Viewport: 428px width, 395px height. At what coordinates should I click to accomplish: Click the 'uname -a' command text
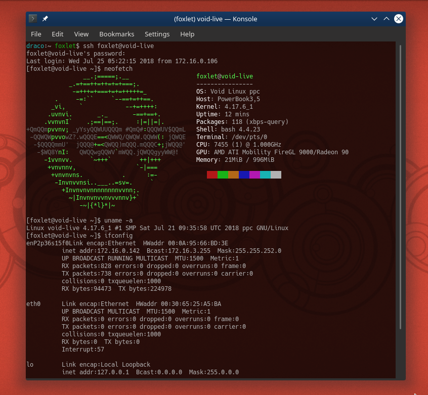click(x=118, y=221)
